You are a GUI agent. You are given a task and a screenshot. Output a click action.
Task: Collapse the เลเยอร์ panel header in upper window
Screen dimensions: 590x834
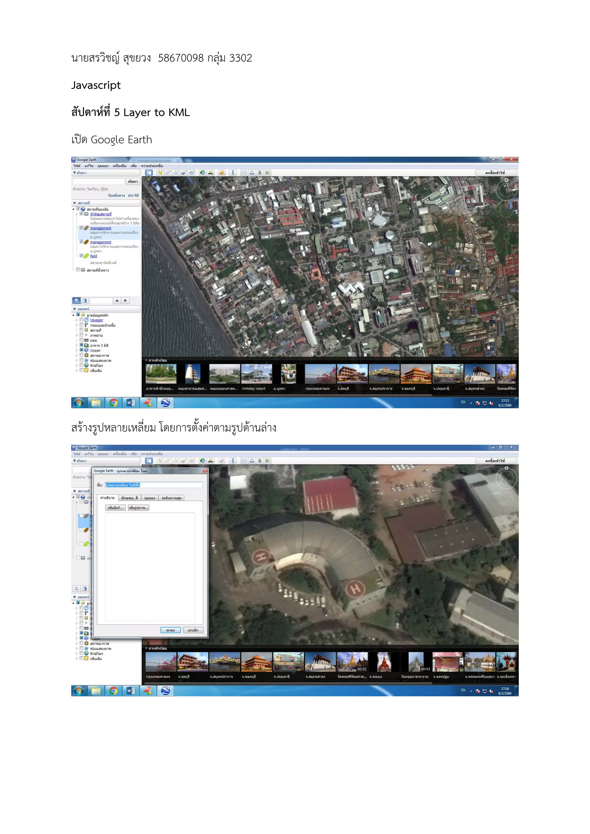pos(75,309)
